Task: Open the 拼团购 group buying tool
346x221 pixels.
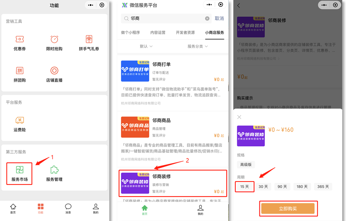Action: (20, 74)
